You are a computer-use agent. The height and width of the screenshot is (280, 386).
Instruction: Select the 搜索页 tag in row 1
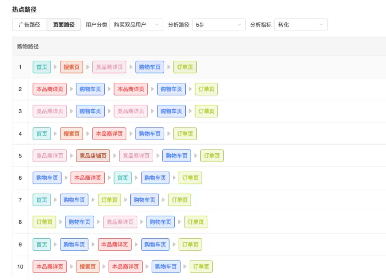71,67
